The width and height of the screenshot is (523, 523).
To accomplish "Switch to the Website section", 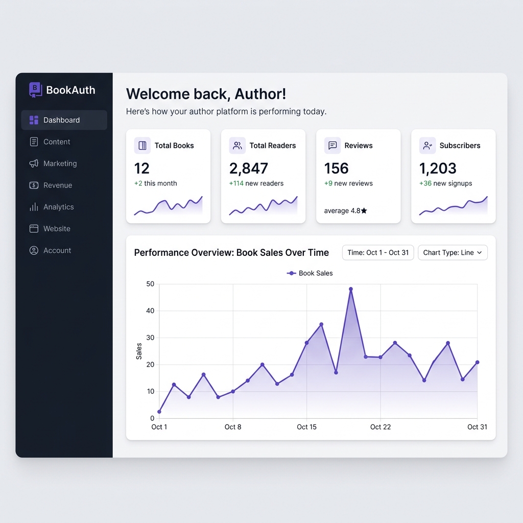I will 64,228.
